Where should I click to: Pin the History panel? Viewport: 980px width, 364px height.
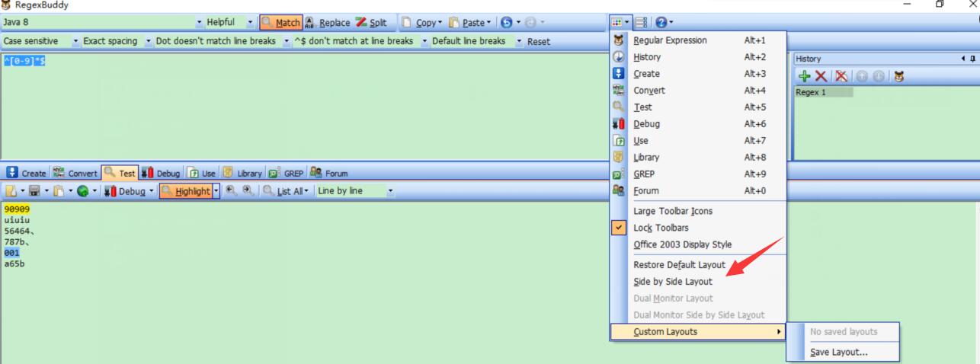click(972, 59)
